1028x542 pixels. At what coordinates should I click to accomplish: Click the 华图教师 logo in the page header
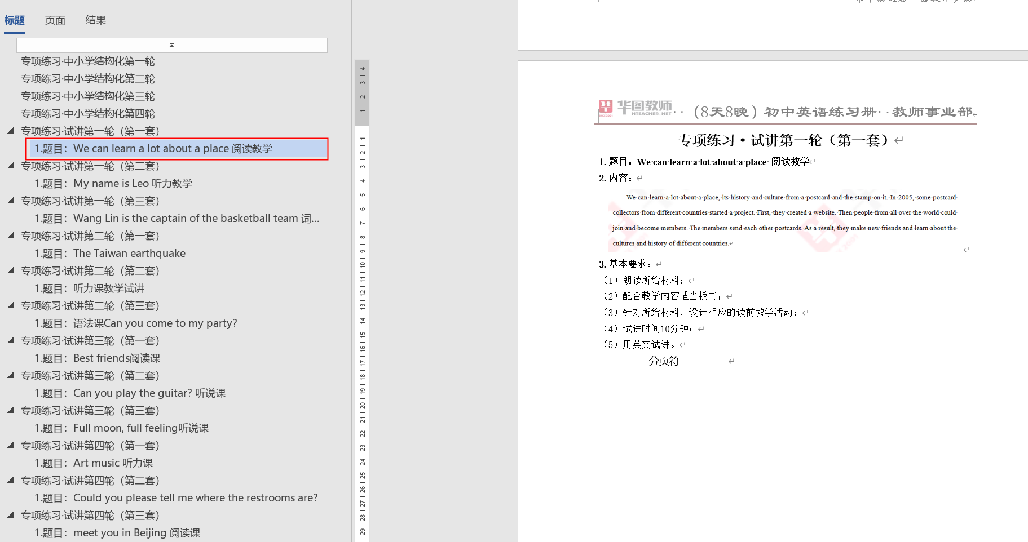[636, 107]
